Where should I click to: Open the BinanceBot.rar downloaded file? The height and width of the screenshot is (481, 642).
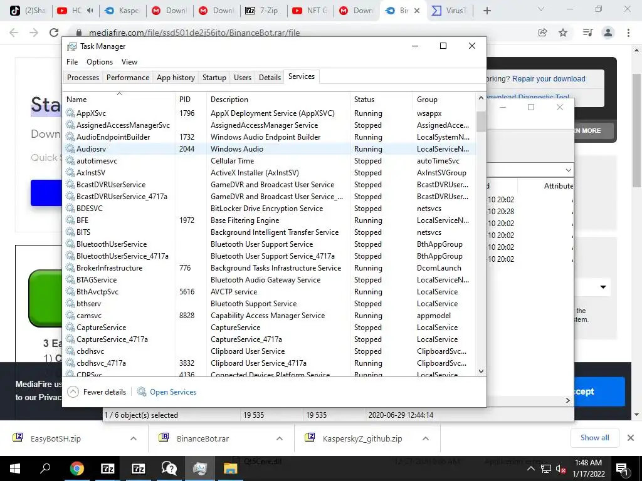(203, 438)
